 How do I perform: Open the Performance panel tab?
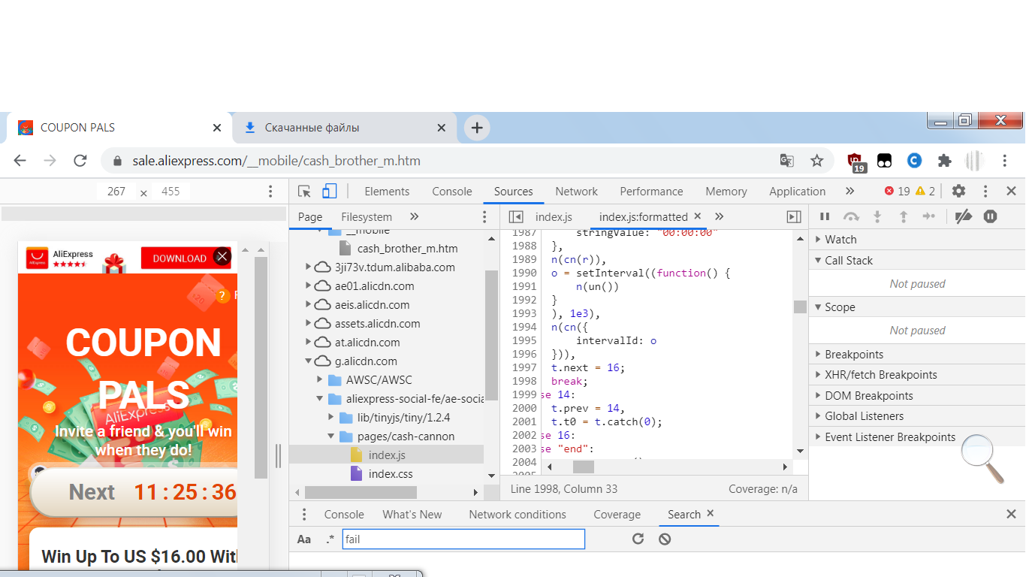pyautogui.click(x=652, y=192)
